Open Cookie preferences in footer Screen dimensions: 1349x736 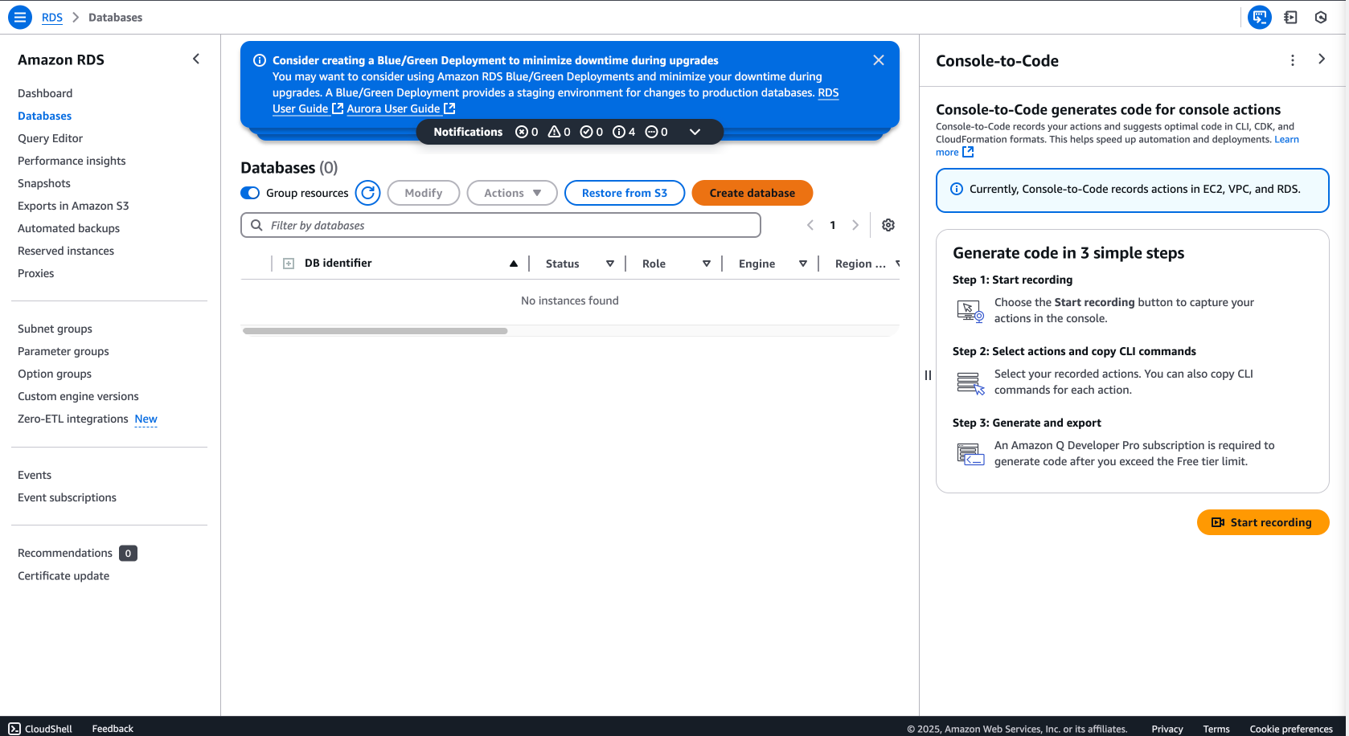[1291, 729]
